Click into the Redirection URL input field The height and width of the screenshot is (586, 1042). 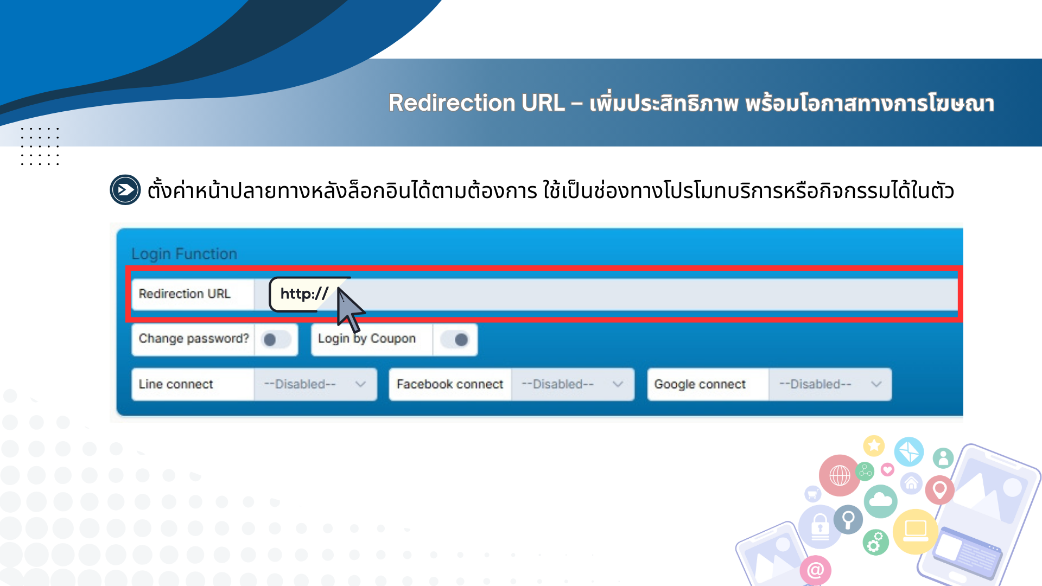(x=651, y=294)
